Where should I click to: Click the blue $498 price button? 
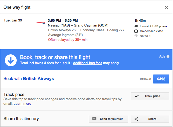tap(161, 79)
